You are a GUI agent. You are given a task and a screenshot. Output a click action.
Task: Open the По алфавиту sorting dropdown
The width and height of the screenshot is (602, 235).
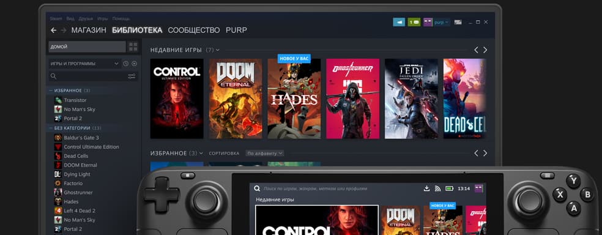pyautogui.click(x=264, y=153)
